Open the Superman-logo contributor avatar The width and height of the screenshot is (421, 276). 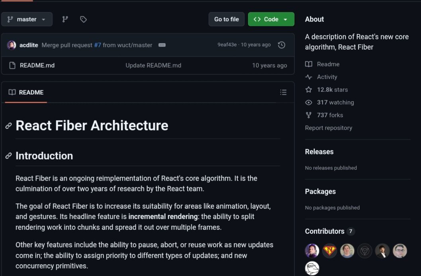(329, 251)
